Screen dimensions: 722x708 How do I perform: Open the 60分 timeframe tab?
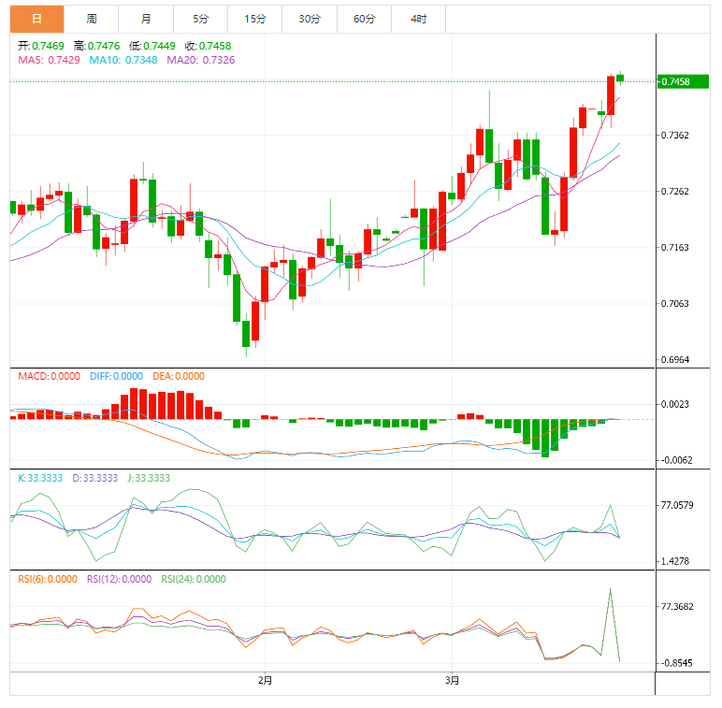pos(364,19)
